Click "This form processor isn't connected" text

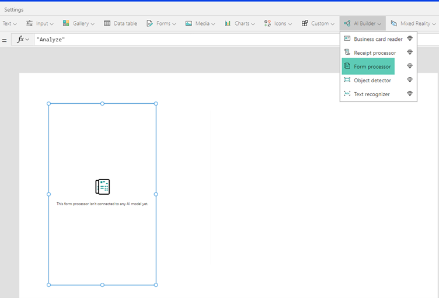point(102,204)
